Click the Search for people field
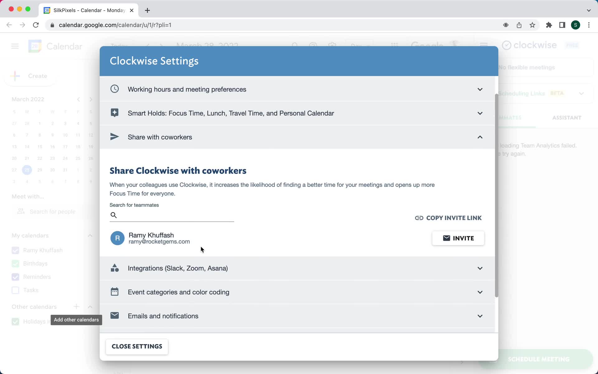 (x=52, y=212)
